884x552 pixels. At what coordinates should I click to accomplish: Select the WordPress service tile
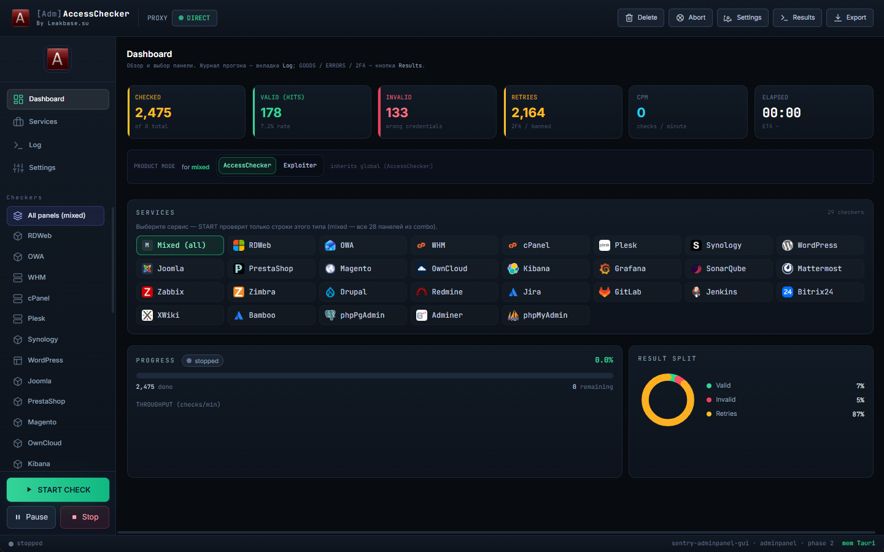coord(820,245)
